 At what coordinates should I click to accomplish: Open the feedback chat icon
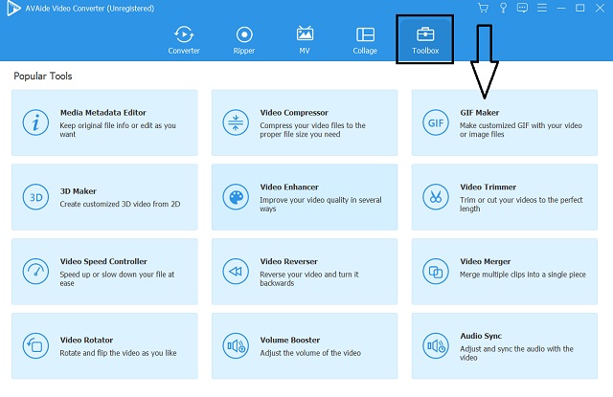[522, 8]
